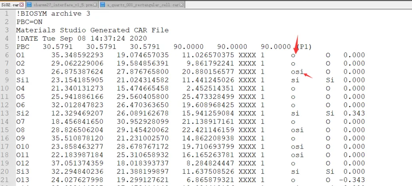
Task: Click the 'osi' type on the O8 row
Action: (x=297, y=130)
